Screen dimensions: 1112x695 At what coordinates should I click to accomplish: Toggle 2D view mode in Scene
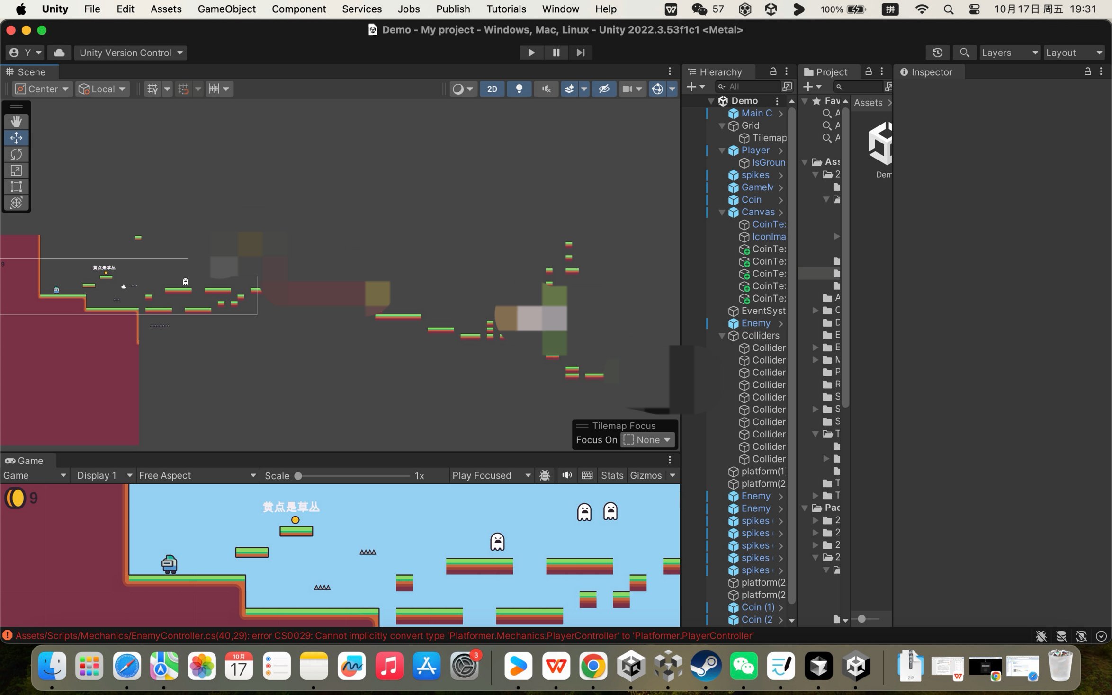pyautogui.click(x=492, y=89)
